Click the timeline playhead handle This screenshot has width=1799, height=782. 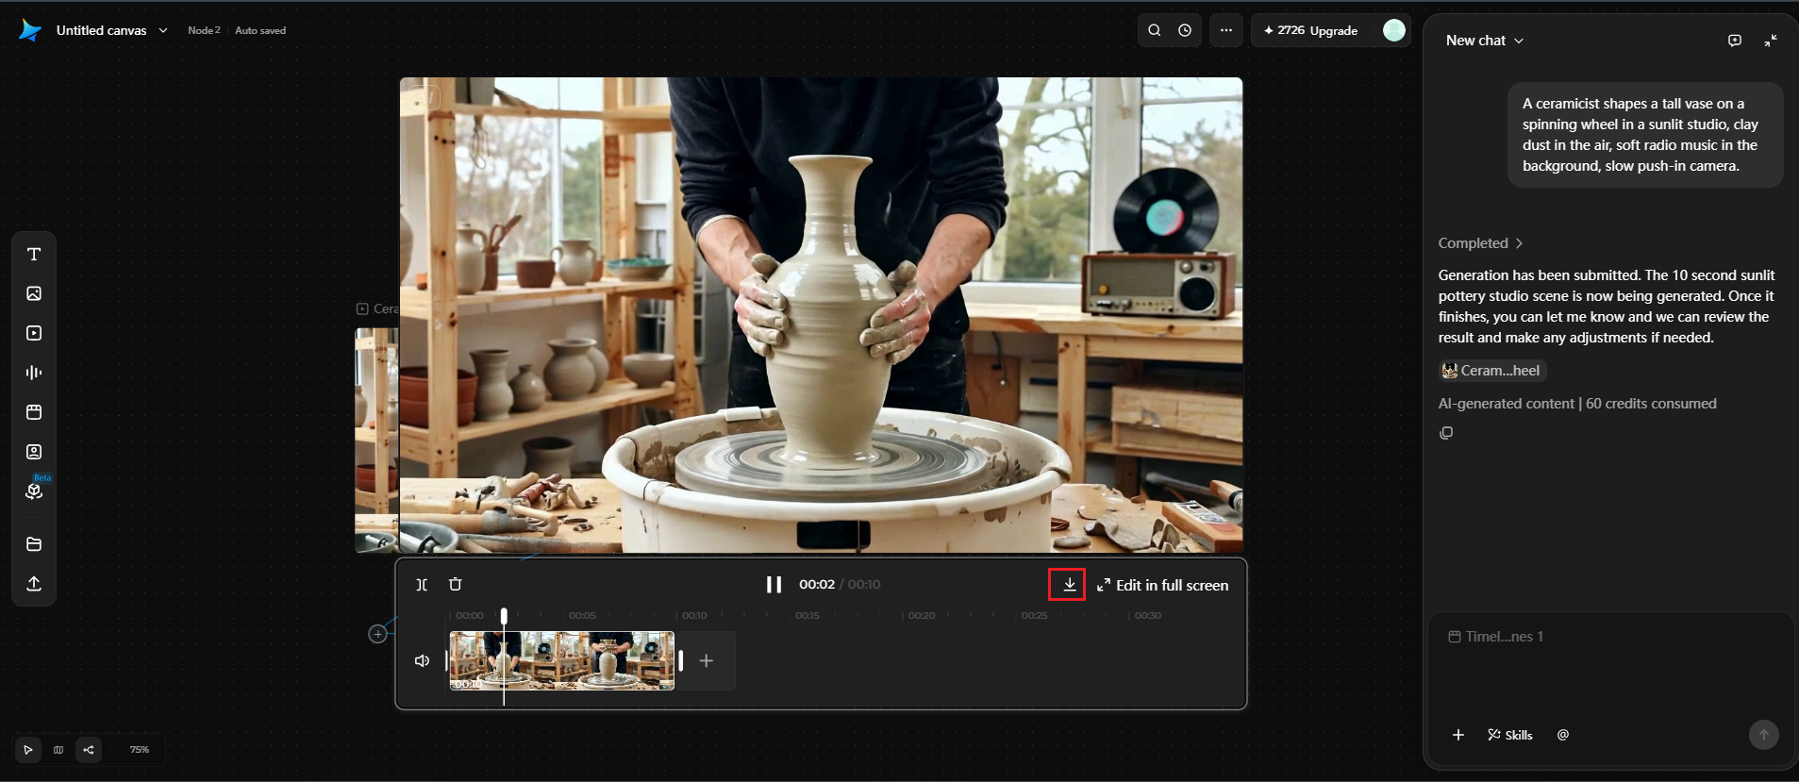coord(504,616)
